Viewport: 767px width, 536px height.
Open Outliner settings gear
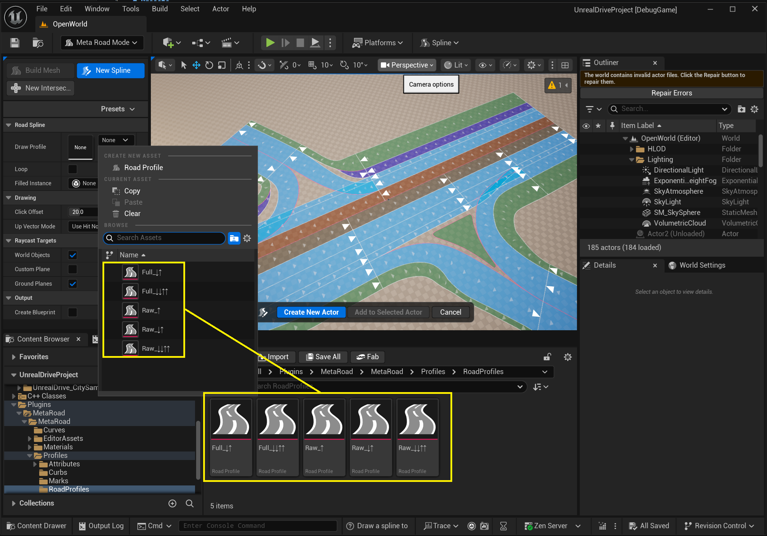coord(754,109)
